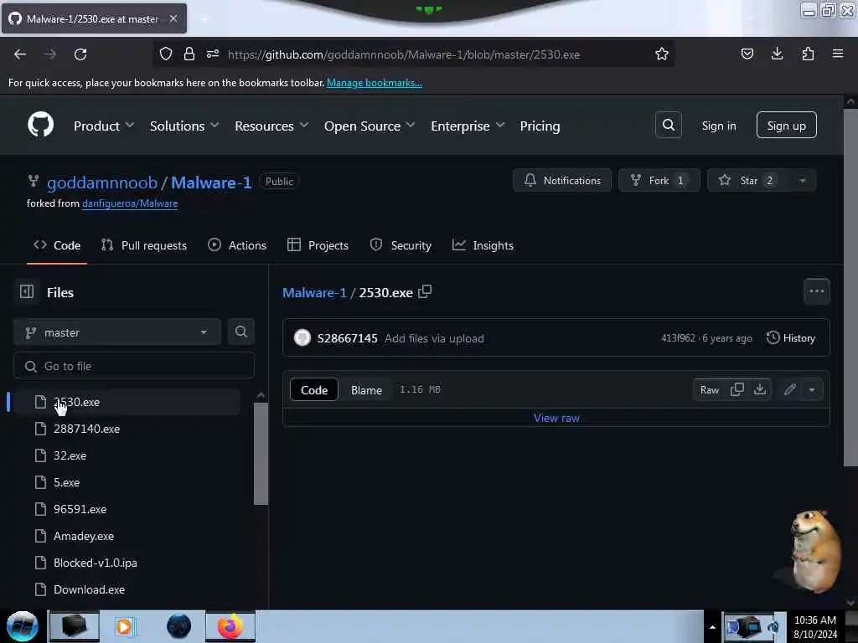858x643 pixels.
Task: Open the Security tab
Action: (401, 245)
